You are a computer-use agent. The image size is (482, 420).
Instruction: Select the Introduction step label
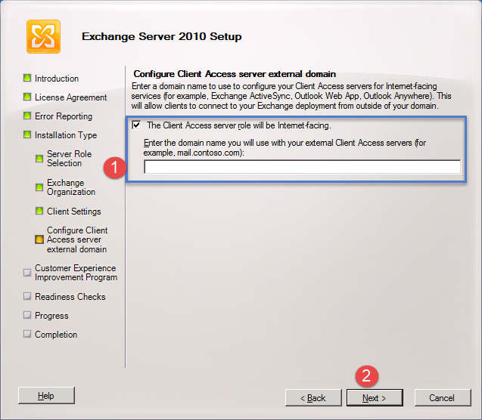57,79
